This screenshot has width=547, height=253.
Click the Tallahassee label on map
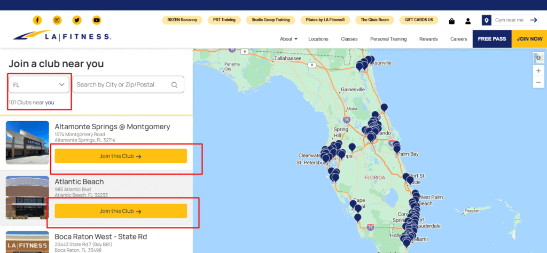(x=288, y=59)
